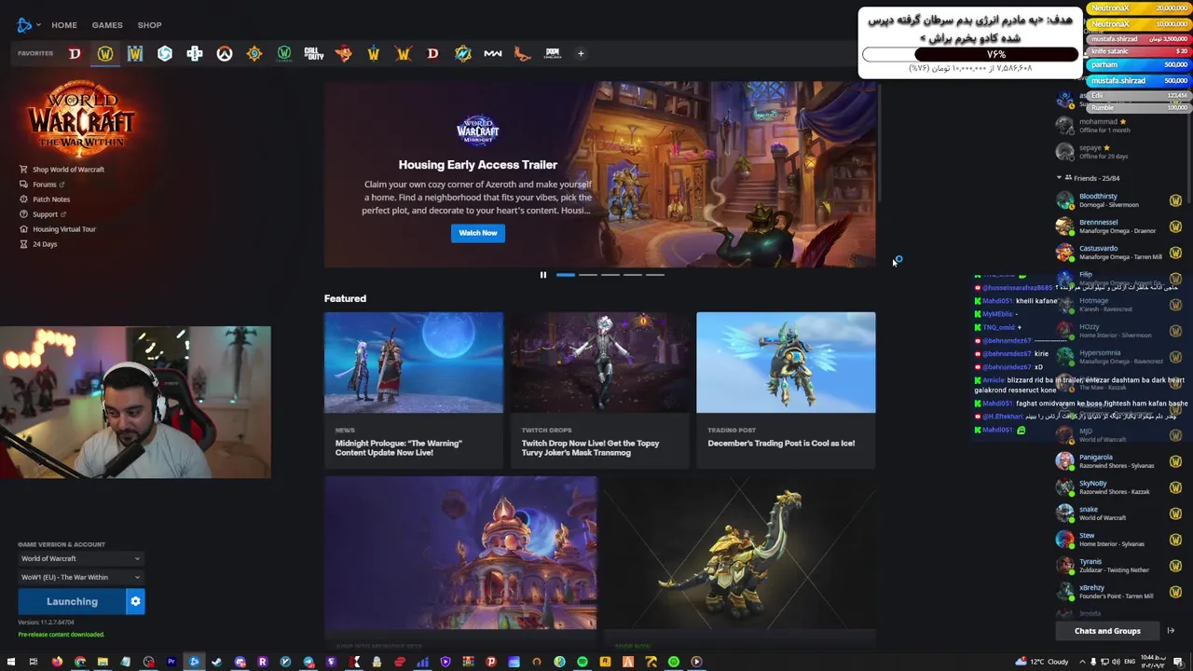Open the Windows Start menu
The height and width of the screenshot is (671, 1193).
point(11,662)
